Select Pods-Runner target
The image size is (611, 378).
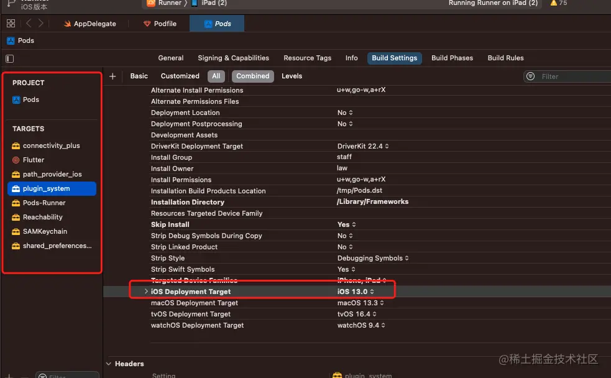click(x=52, y=203)
